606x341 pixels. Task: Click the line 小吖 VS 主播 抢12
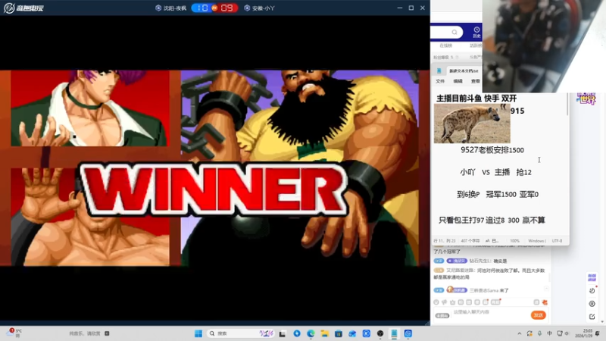pyautogui.click(x=495, y=172)
